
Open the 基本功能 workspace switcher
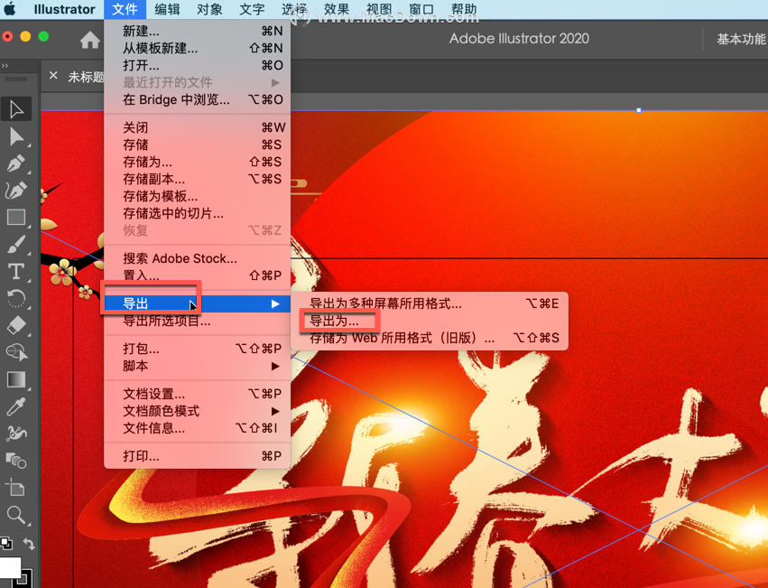pos(741,39)
